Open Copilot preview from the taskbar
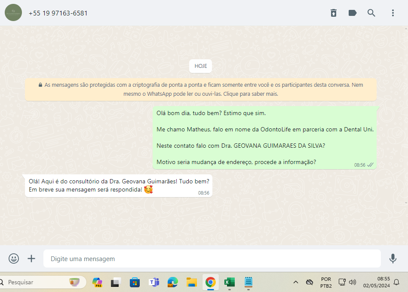Screen dimensions: 408x292 click(x=97, y=282)
